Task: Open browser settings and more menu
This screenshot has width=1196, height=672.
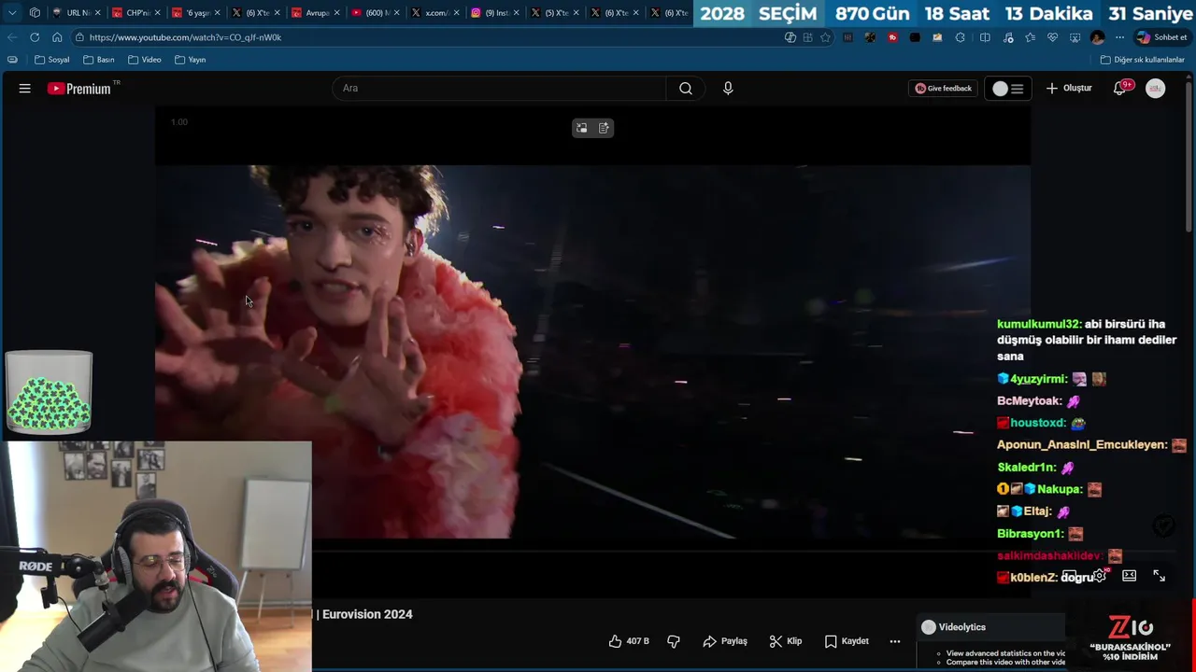Action: click(x=1119, y=37)
